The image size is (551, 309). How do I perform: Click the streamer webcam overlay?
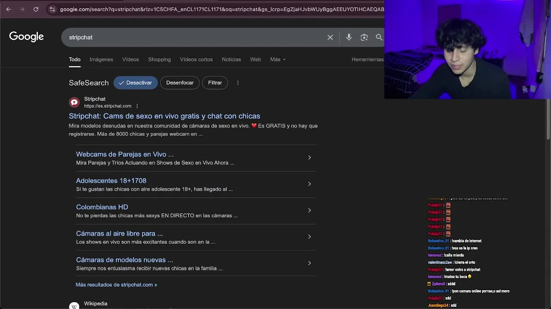(x=467, y=49)
